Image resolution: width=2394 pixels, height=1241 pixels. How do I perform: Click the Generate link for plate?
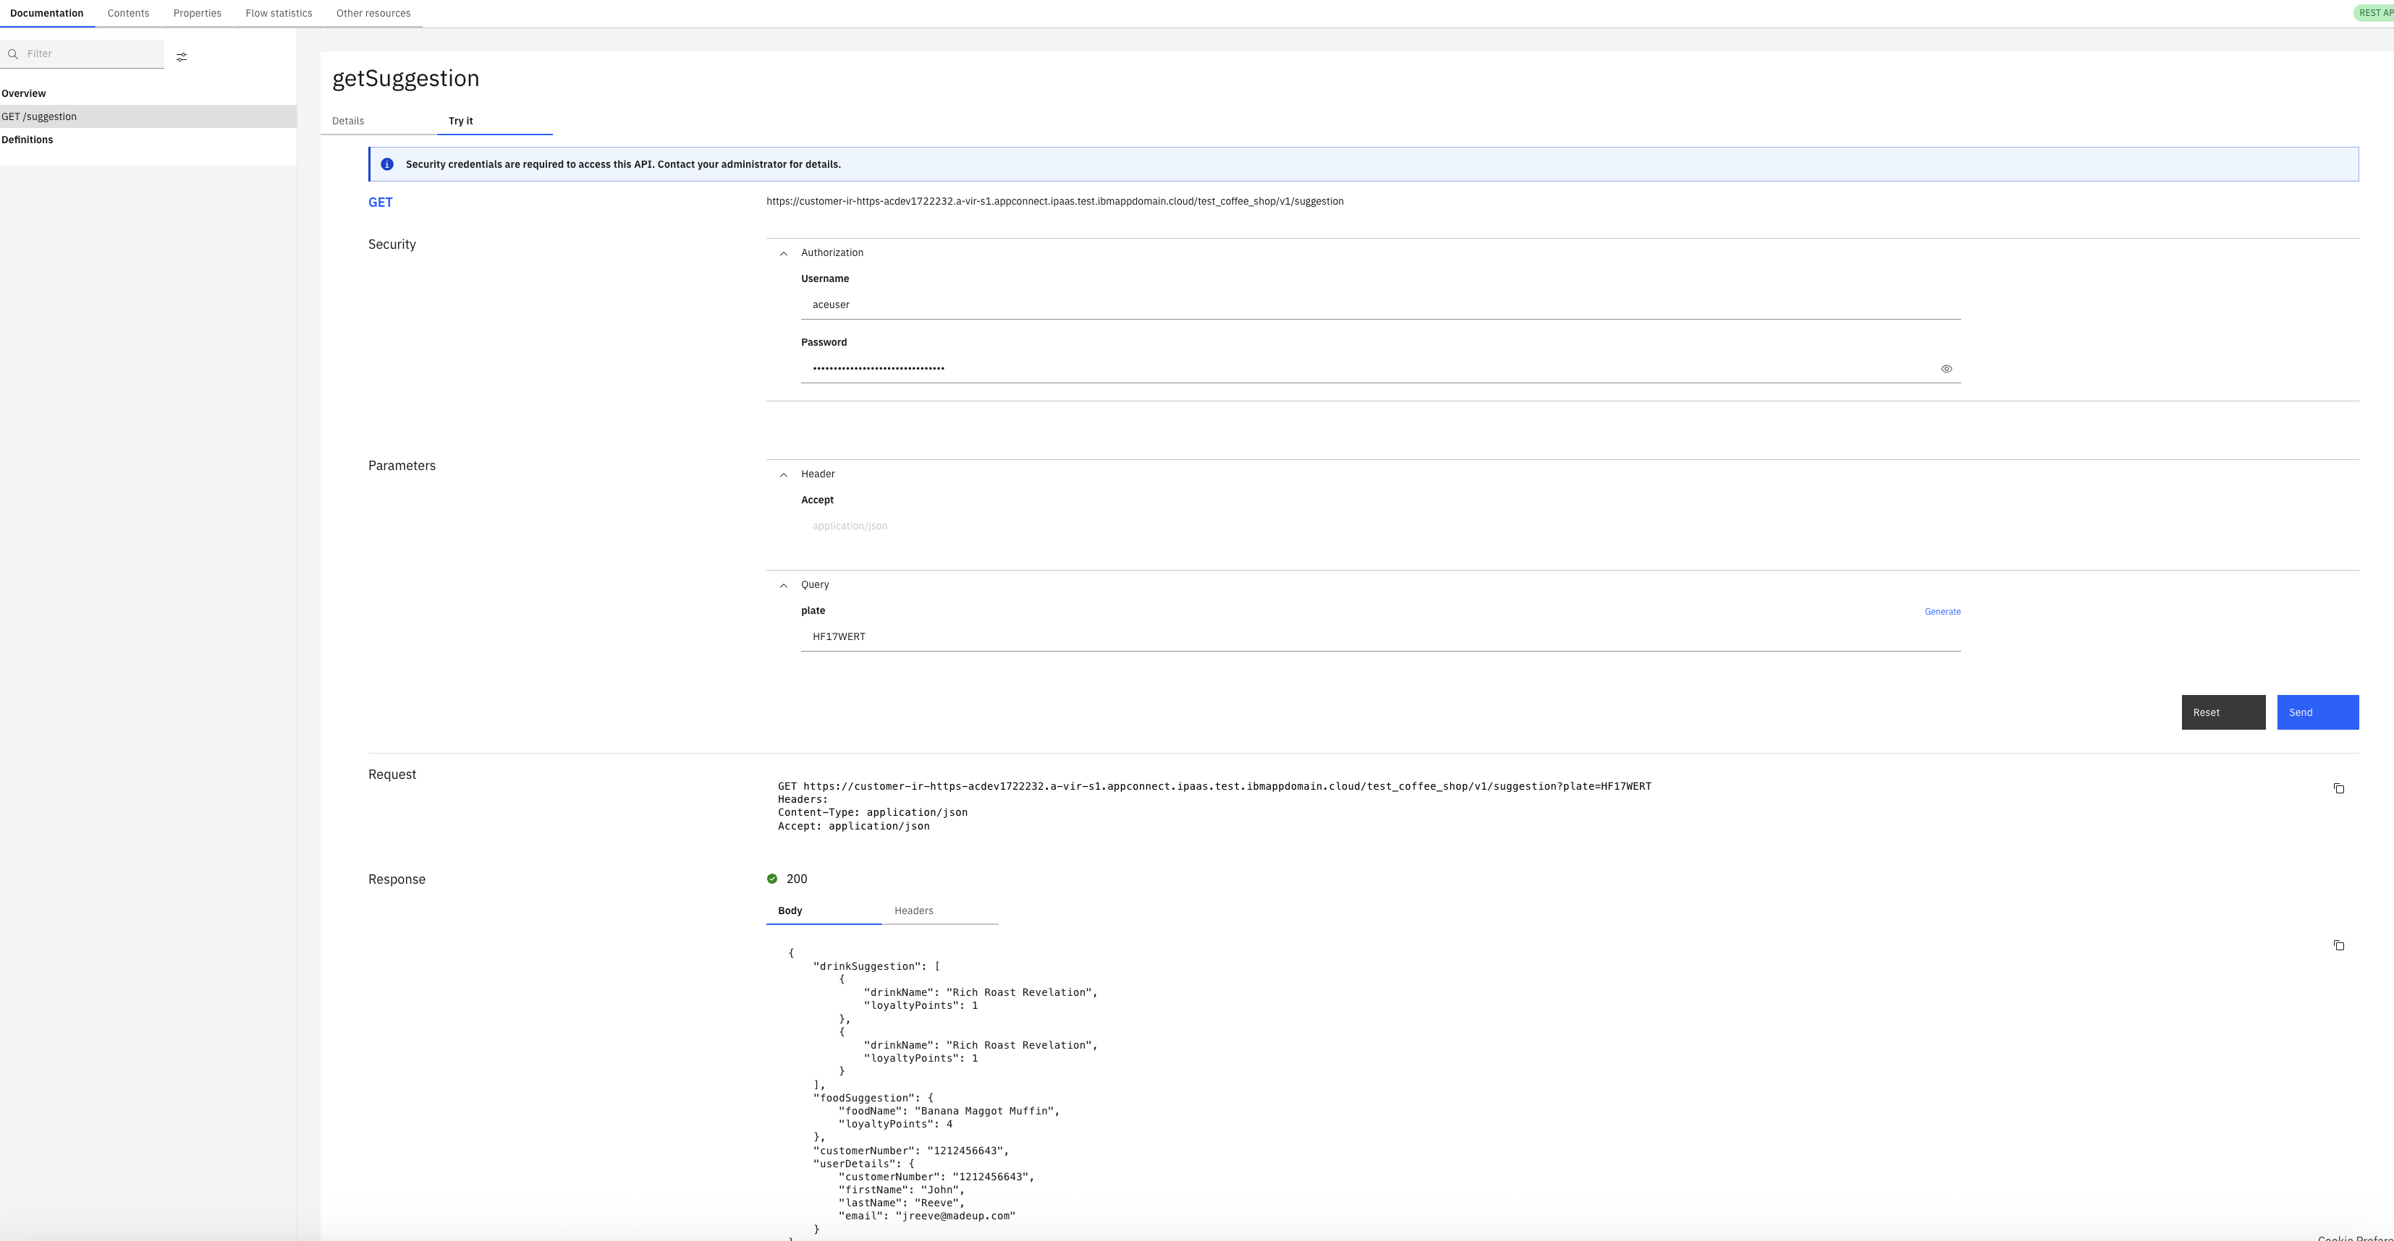[x=1942, y=611]
